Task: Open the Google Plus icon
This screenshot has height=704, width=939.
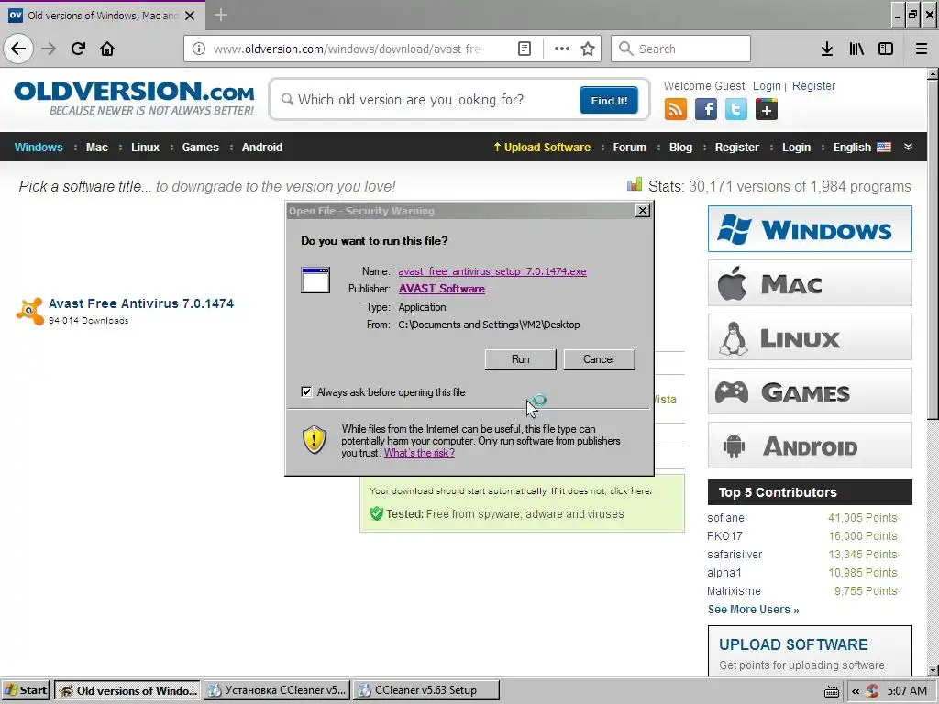Action: pyautogui.click(x=766, y=110)
